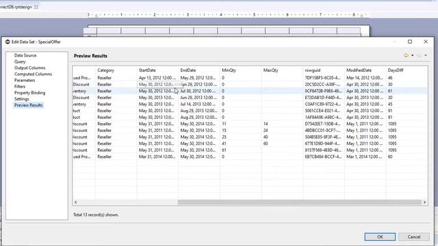This screenshot has height=246, width=438.
Task: Go to Output Columns page
Action: tap(29, 68)
